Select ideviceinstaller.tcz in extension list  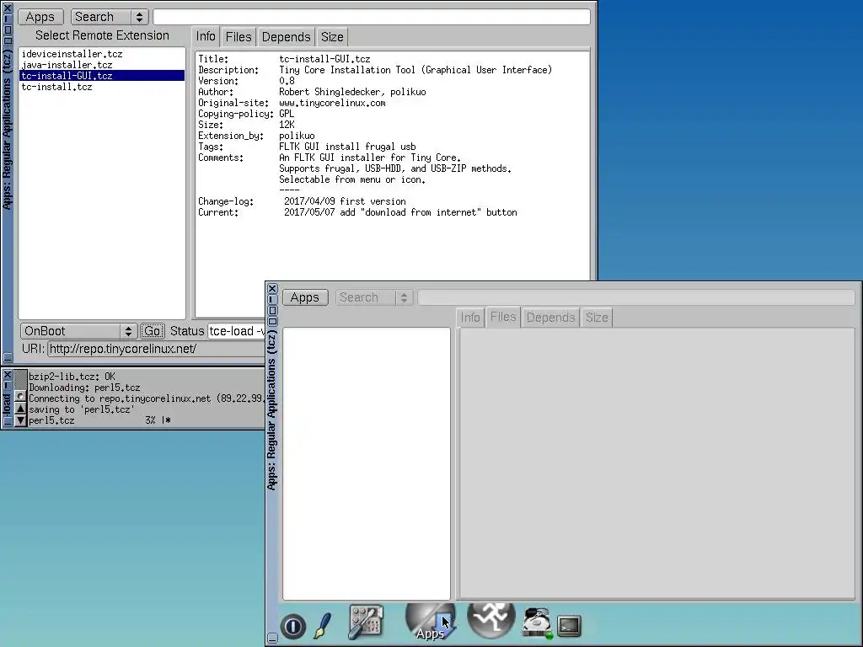[x=102, y=54]
